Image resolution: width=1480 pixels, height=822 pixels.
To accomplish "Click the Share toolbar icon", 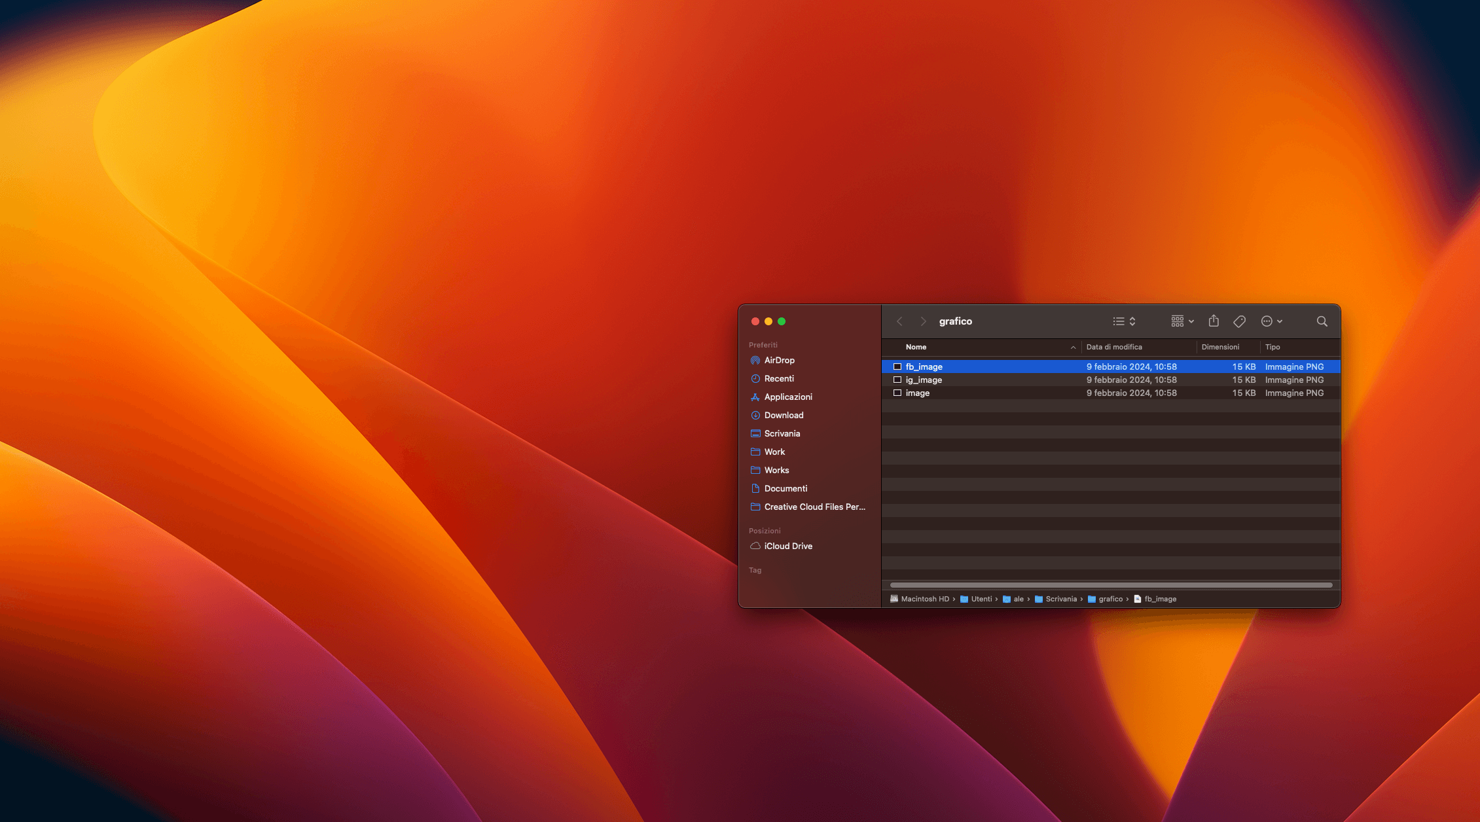I will tap(1214, 321).
